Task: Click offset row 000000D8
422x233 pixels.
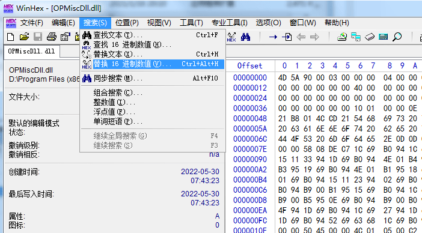Action: (x=250, y=200)
